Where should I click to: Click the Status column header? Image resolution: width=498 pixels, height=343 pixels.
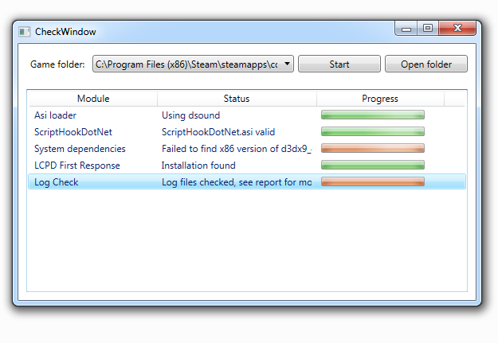[237, 99]
